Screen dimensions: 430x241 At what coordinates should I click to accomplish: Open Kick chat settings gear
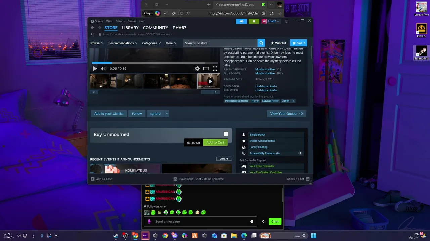pyautogui.click(x=263, y=221)
